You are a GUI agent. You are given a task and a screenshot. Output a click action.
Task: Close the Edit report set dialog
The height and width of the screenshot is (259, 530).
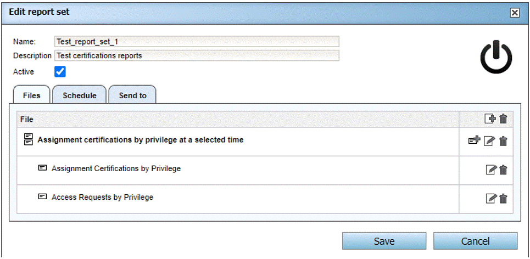point(515,12)
